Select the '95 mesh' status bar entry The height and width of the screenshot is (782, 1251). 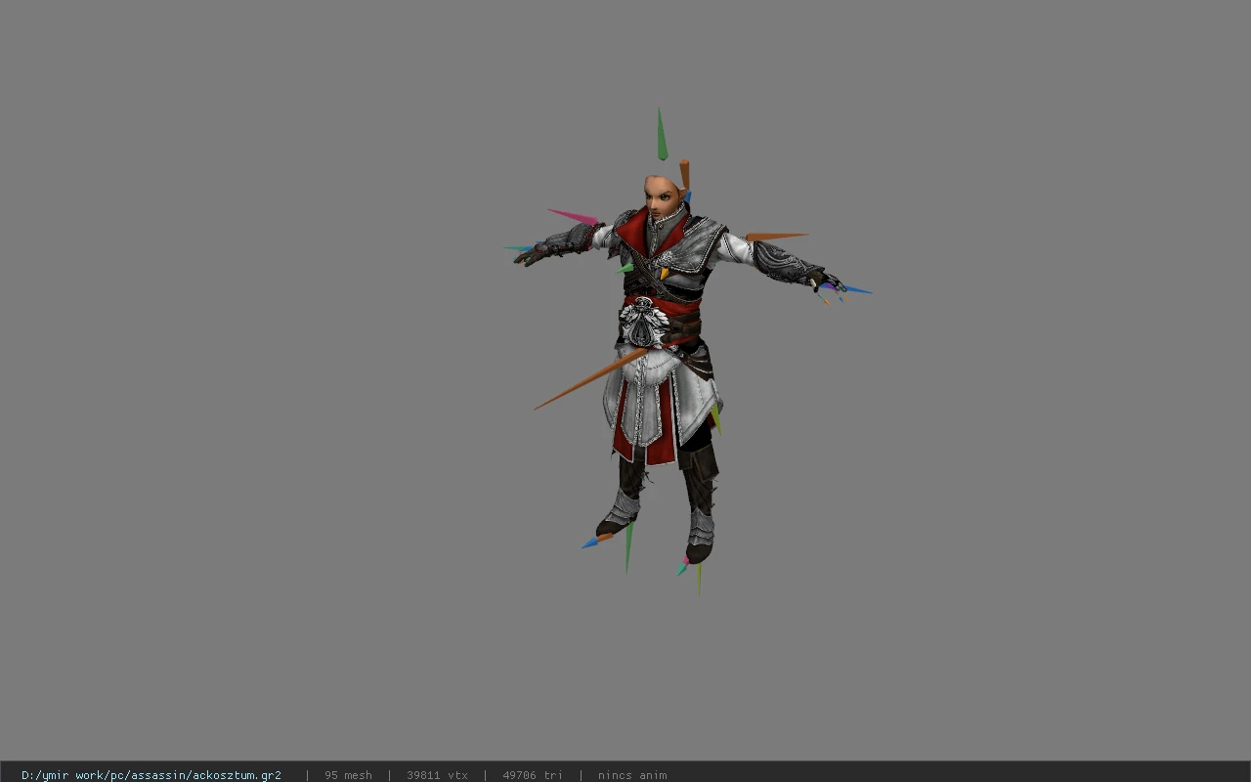348,775
